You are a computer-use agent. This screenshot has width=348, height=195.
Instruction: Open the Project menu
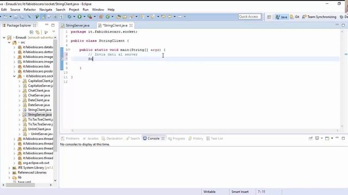pos(74,10)
